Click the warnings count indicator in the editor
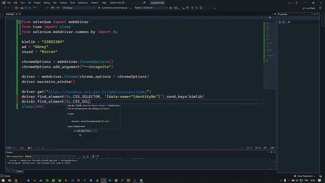Screen dimensions: 325x183 point(30,148)
